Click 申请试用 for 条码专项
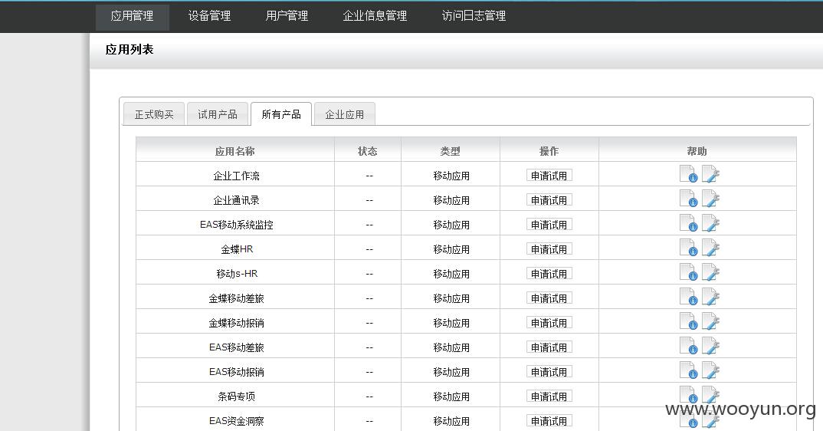This screenshot has height=431, width=823. click(x=549, y=396)
